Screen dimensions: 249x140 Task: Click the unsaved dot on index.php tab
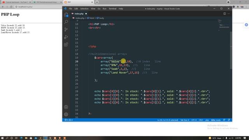point(86,14)
